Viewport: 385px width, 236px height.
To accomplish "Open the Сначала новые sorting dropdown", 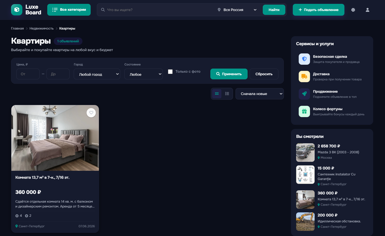I will coord(260,94).
